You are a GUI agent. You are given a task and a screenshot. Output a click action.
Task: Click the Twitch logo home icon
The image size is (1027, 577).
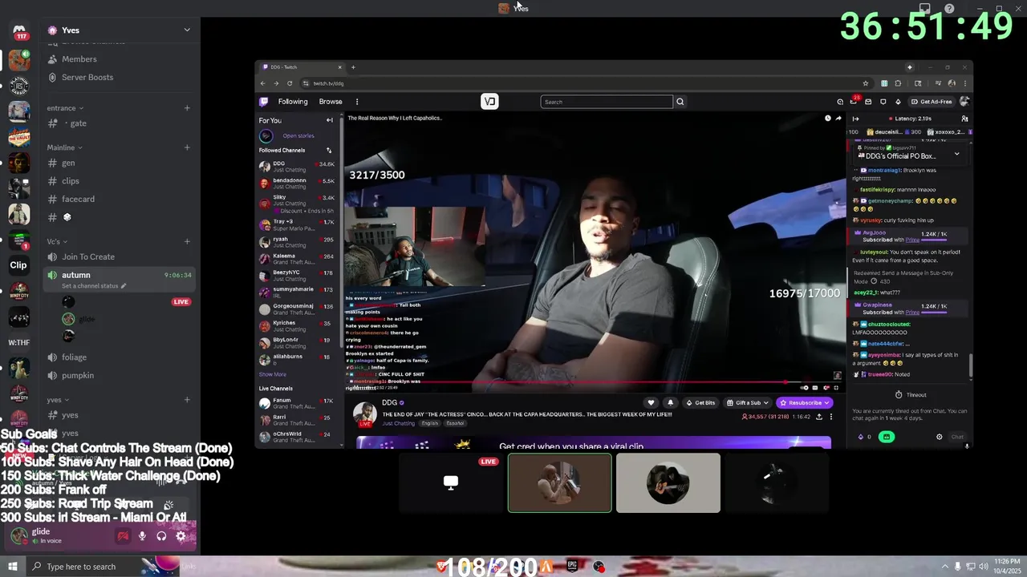[263, 102]
